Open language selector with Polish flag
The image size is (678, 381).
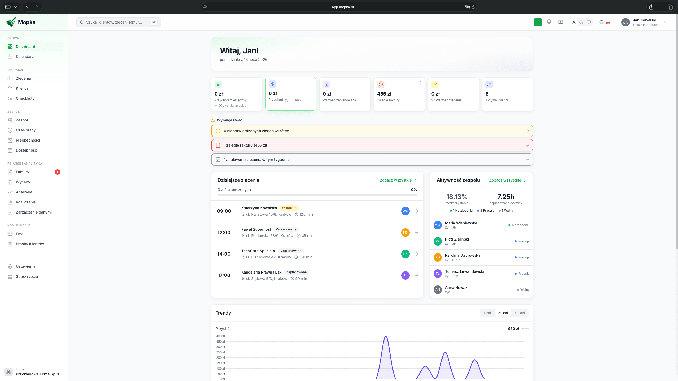tap(605, 22)
